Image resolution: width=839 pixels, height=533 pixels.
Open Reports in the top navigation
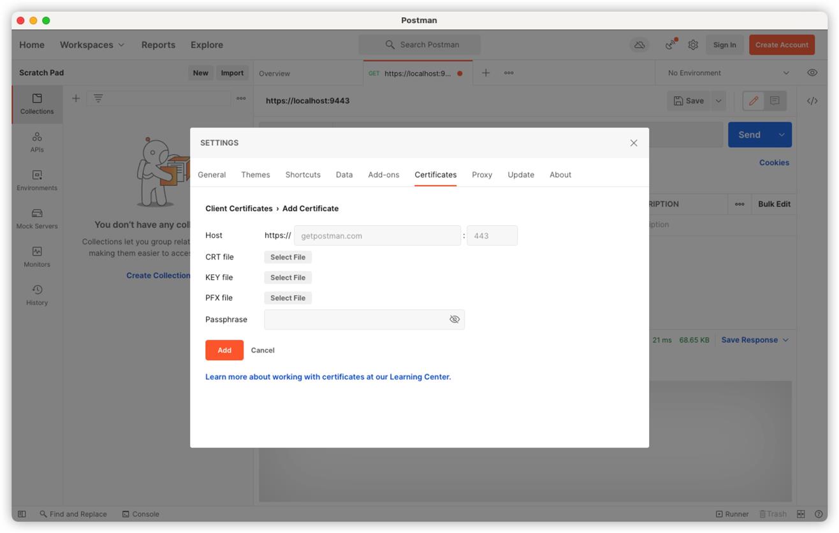tap(158, 45)
